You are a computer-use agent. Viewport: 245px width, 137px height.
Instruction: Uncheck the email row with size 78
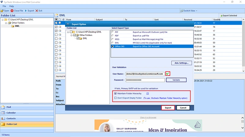(x=56, y=27)
